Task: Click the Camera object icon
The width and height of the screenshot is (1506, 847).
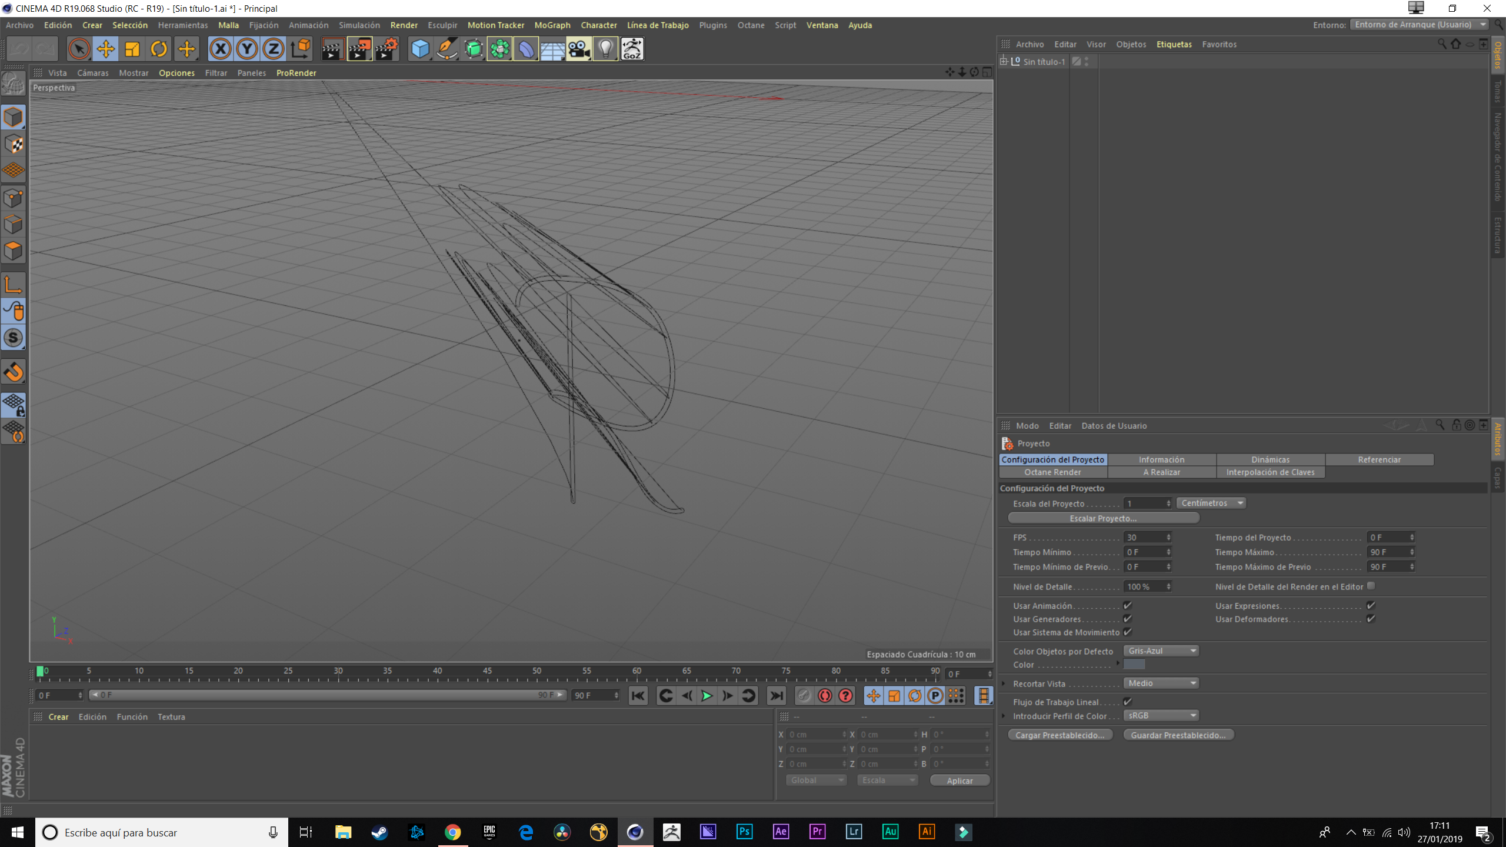Action: pyautogui.click(x=579, y=49)
